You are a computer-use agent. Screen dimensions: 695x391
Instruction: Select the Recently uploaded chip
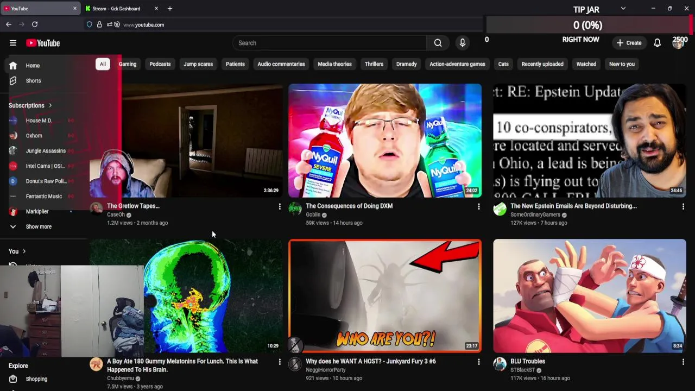542,64
